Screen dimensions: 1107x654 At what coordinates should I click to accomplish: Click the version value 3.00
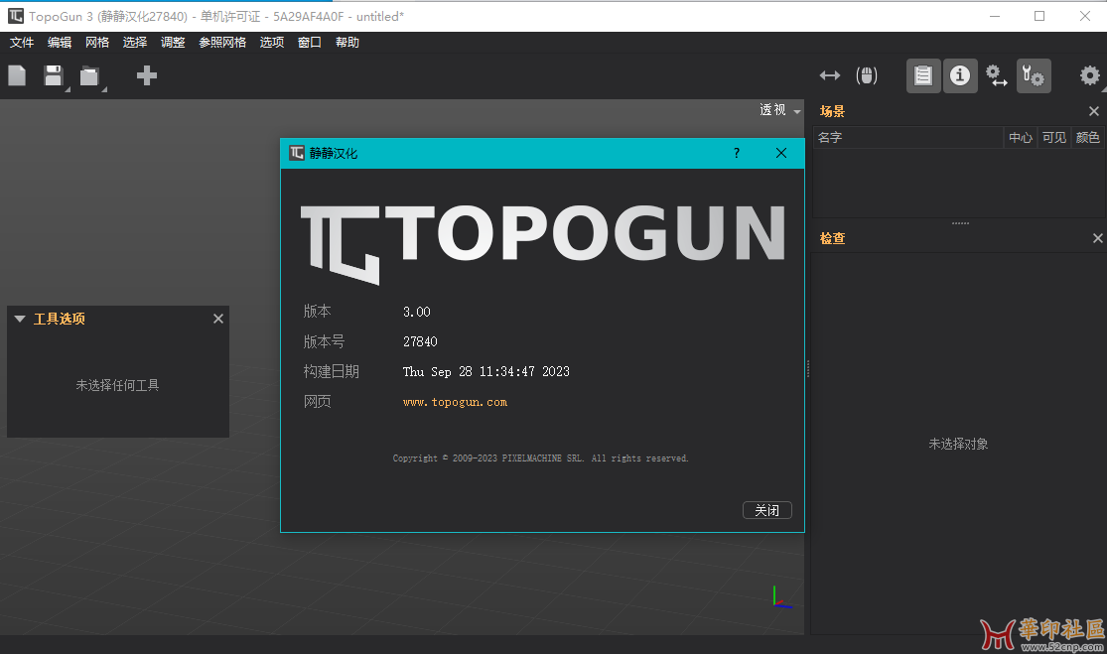tap(417, 312)
